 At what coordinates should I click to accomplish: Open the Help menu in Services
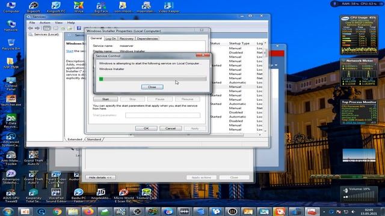click(x=71, y=23)
